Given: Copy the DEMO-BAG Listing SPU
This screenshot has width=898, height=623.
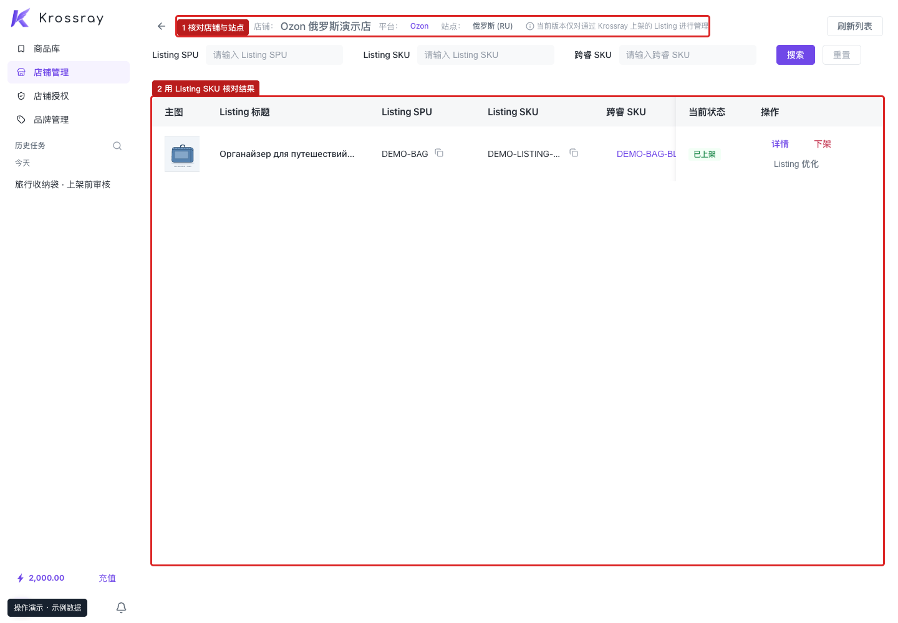Looking at the screenshot, I should pos(439,153).
